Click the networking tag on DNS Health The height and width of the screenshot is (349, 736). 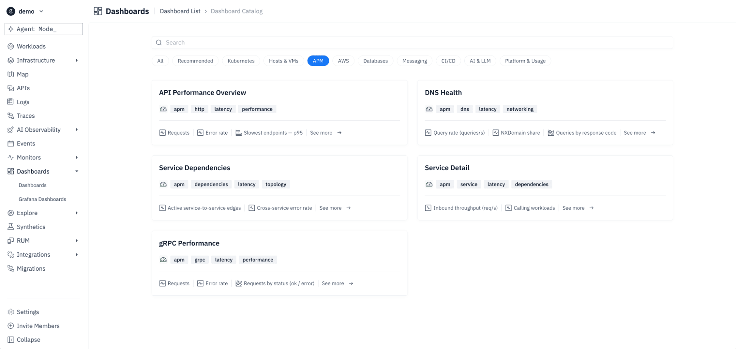click(x=520, y=109)
